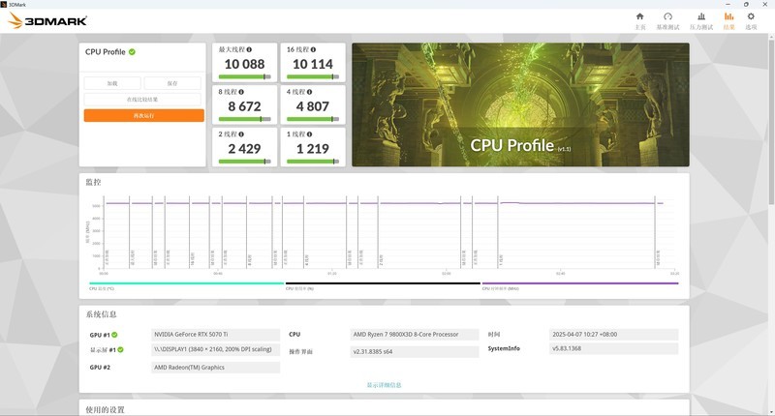
Task: Click the 4 807 four-thread score
Action: click(313, 106)
